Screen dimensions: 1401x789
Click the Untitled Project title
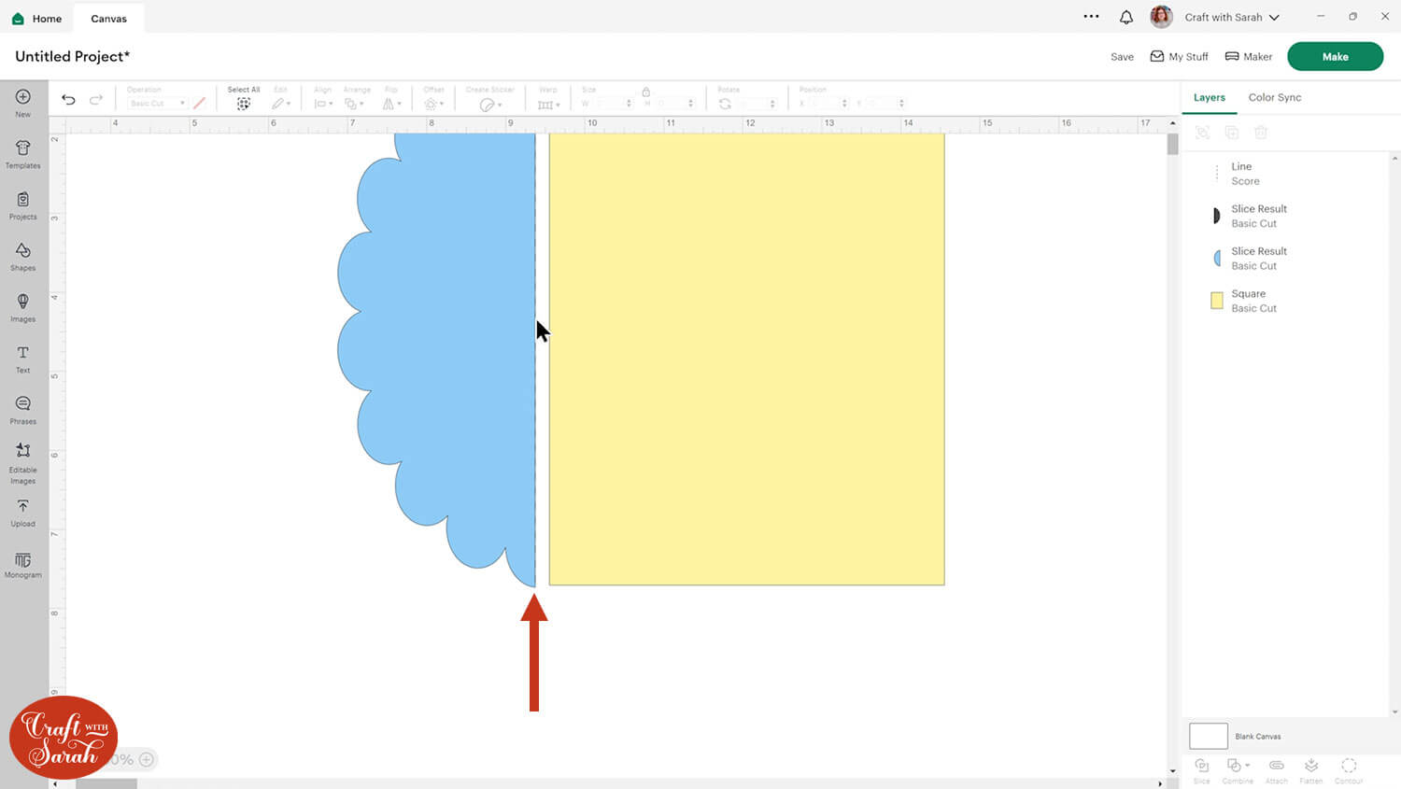[x=72, y=56]
